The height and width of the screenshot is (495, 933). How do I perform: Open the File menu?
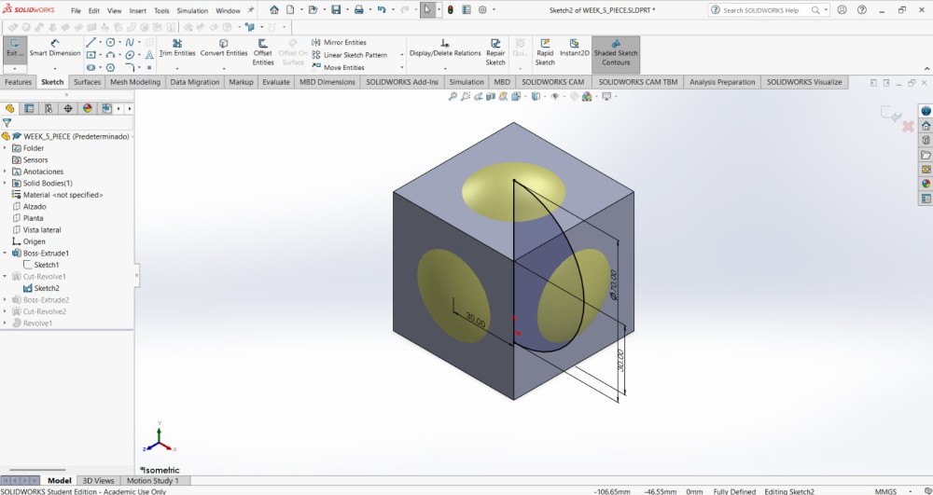pos(76,10)
